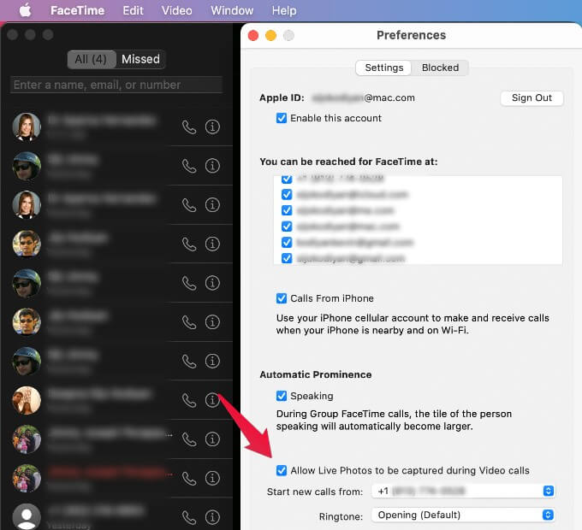This screenshot has width=582, height=530.
Task: Click the phone icon in the ninth contact row
Action: tap(189, 440)
